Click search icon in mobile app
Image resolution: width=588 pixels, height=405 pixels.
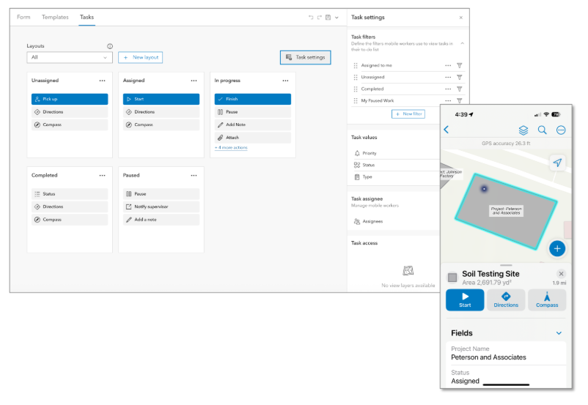[x=543, y=130]
